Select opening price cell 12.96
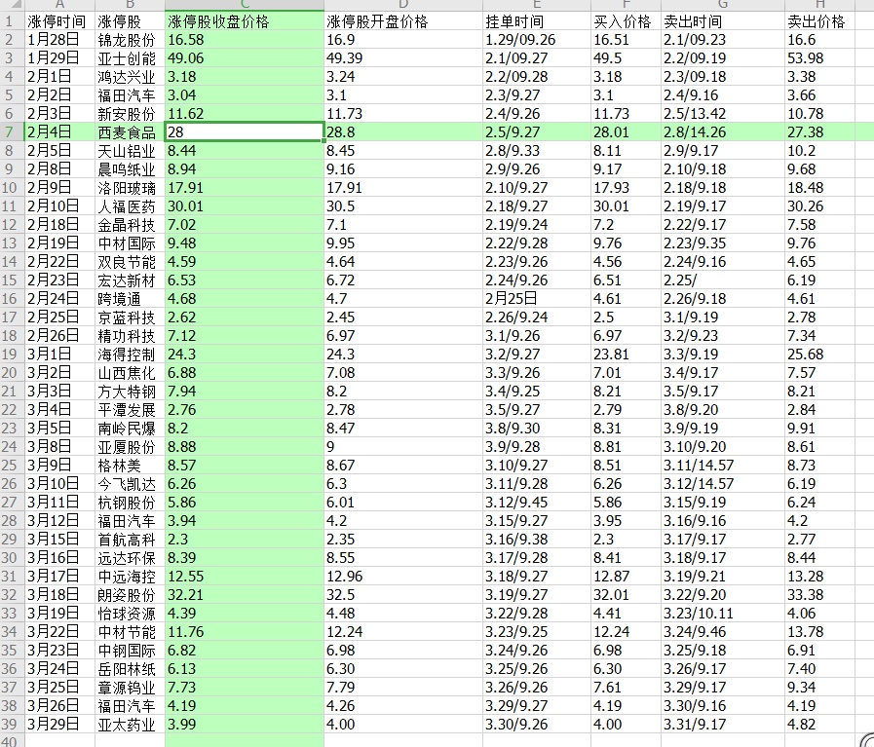Image resolution: width=874 pixels, height=747 pixels. coord(403,576)
